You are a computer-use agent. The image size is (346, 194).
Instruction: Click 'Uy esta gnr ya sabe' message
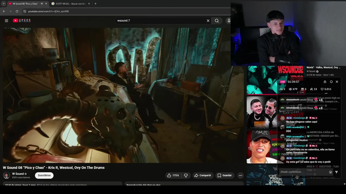coord(308,162)
